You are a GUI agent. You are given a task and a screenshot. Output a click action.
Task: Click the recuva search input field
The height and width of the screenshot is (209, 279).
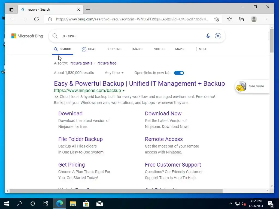click(132, 36)
